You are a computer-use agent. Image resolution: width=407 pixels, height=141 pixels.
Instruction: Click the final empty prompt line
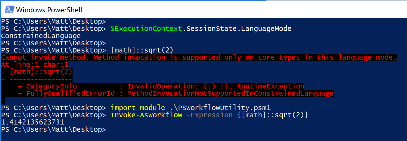pos(54,129)
